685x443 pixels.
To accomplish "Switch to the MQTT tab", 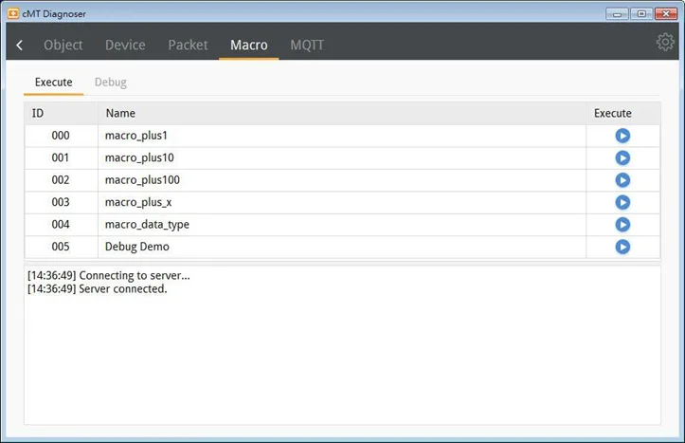I will [307, 45].
